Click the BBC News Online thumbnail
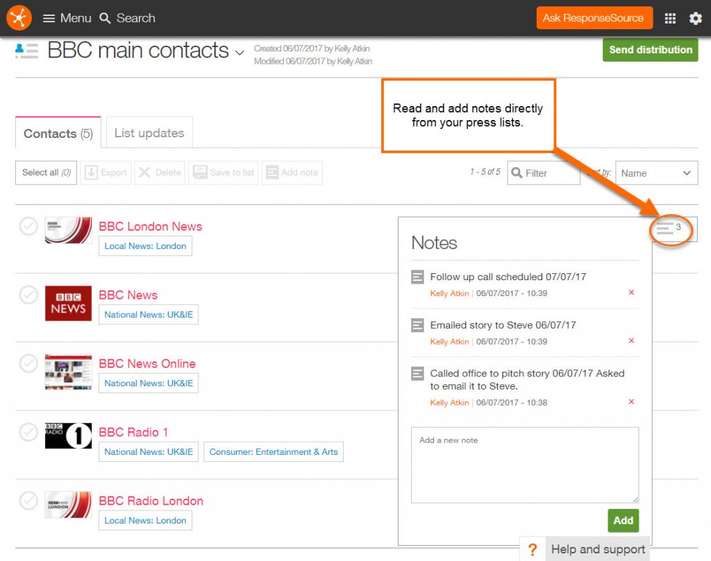The image size is (711, 561). [x=69, y=372]
